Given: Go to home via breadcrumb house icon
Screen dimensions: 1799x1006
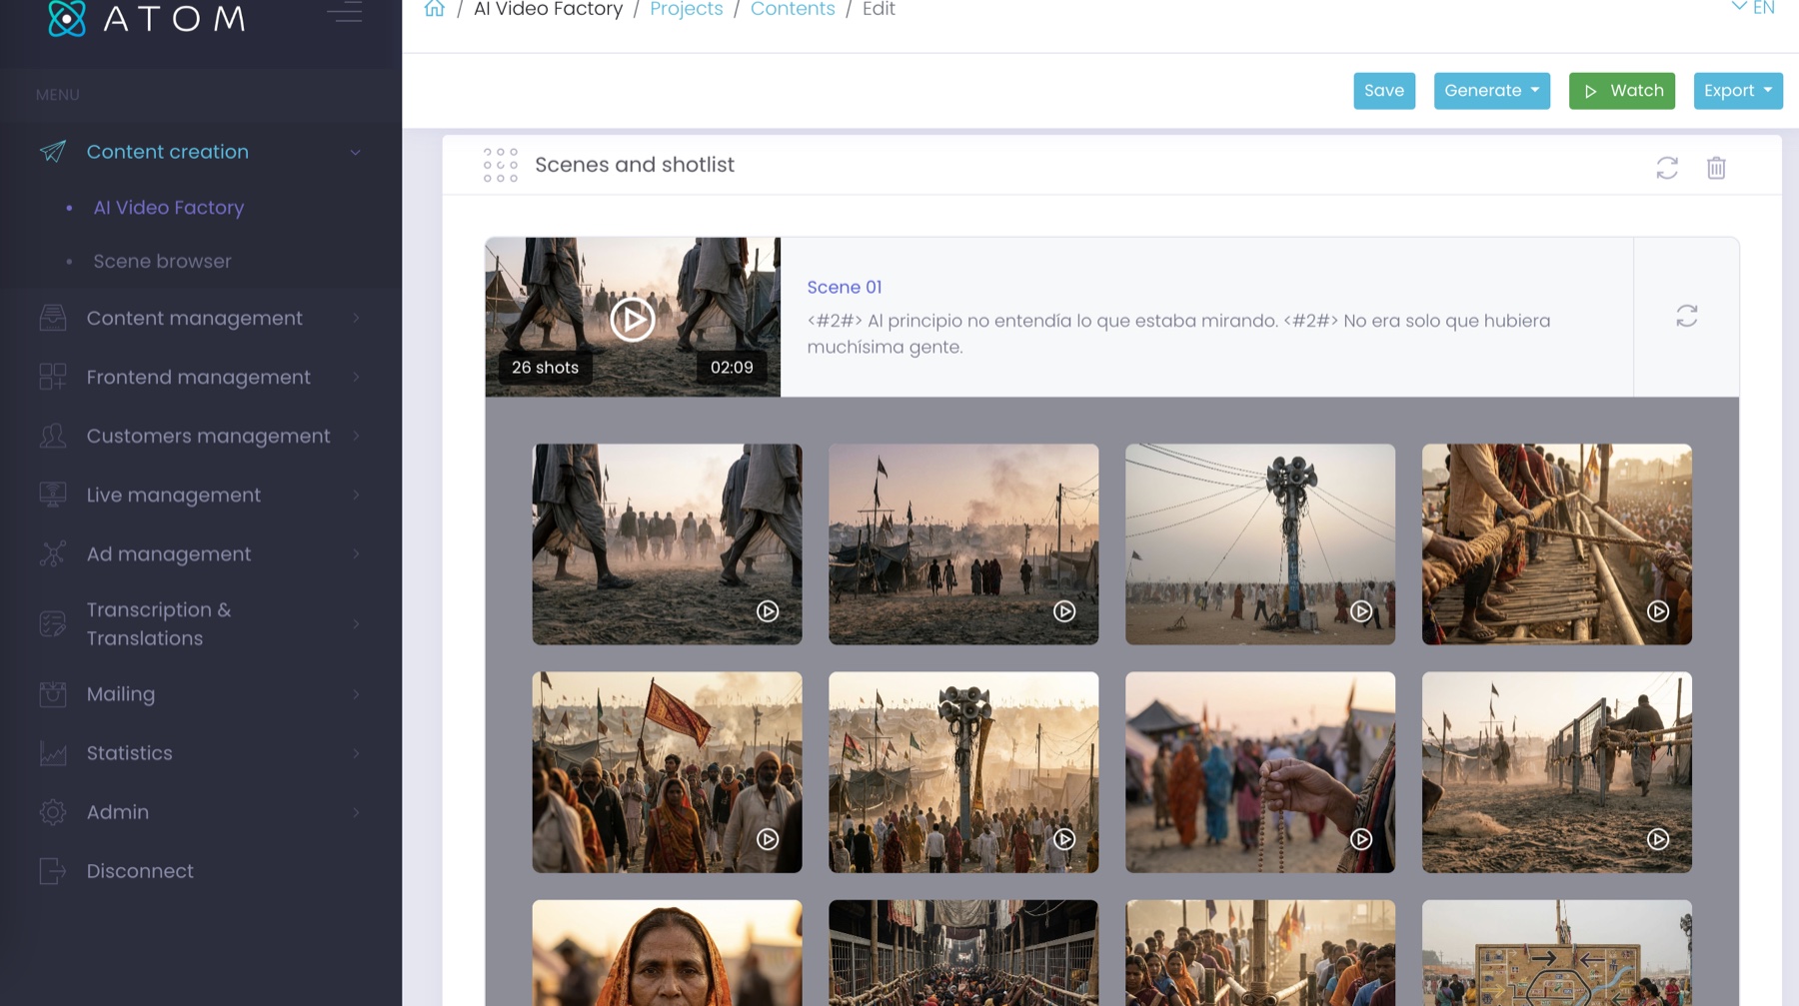Looking at the screenshot, I should 434,9.
